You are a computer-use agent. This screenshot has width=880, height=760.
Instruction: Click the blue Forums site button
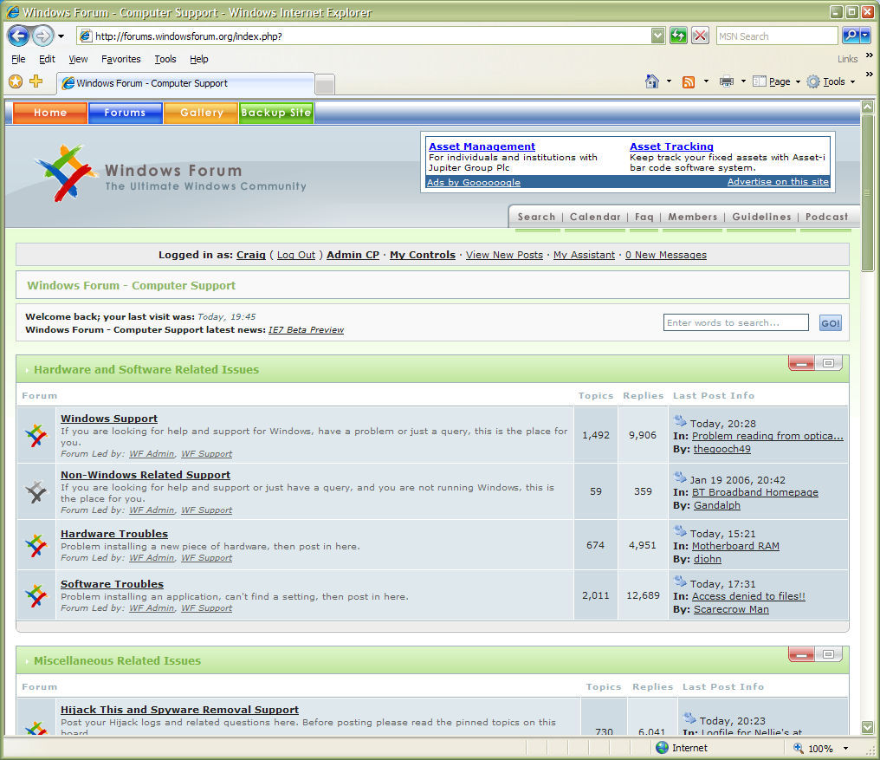click(x=125, y=113)
